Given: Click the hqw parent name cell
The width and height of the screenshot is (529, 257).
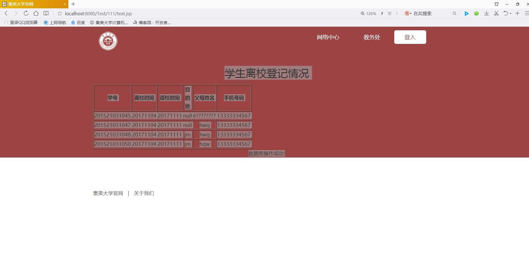Looking at the screenshot, I should [x=204, y=144].
